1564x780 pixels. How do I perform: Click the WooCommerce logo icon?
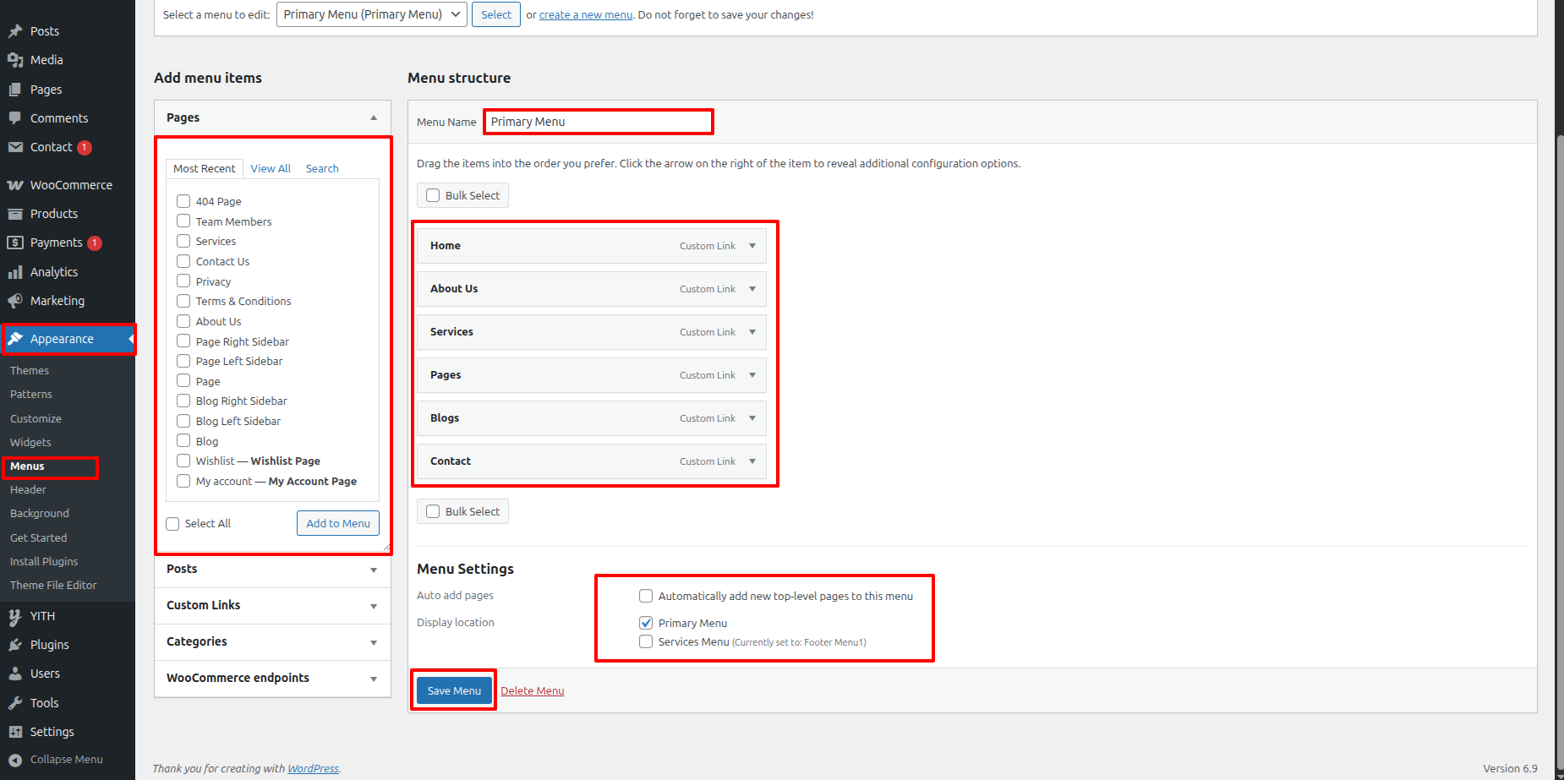click(x=15, y=185)
